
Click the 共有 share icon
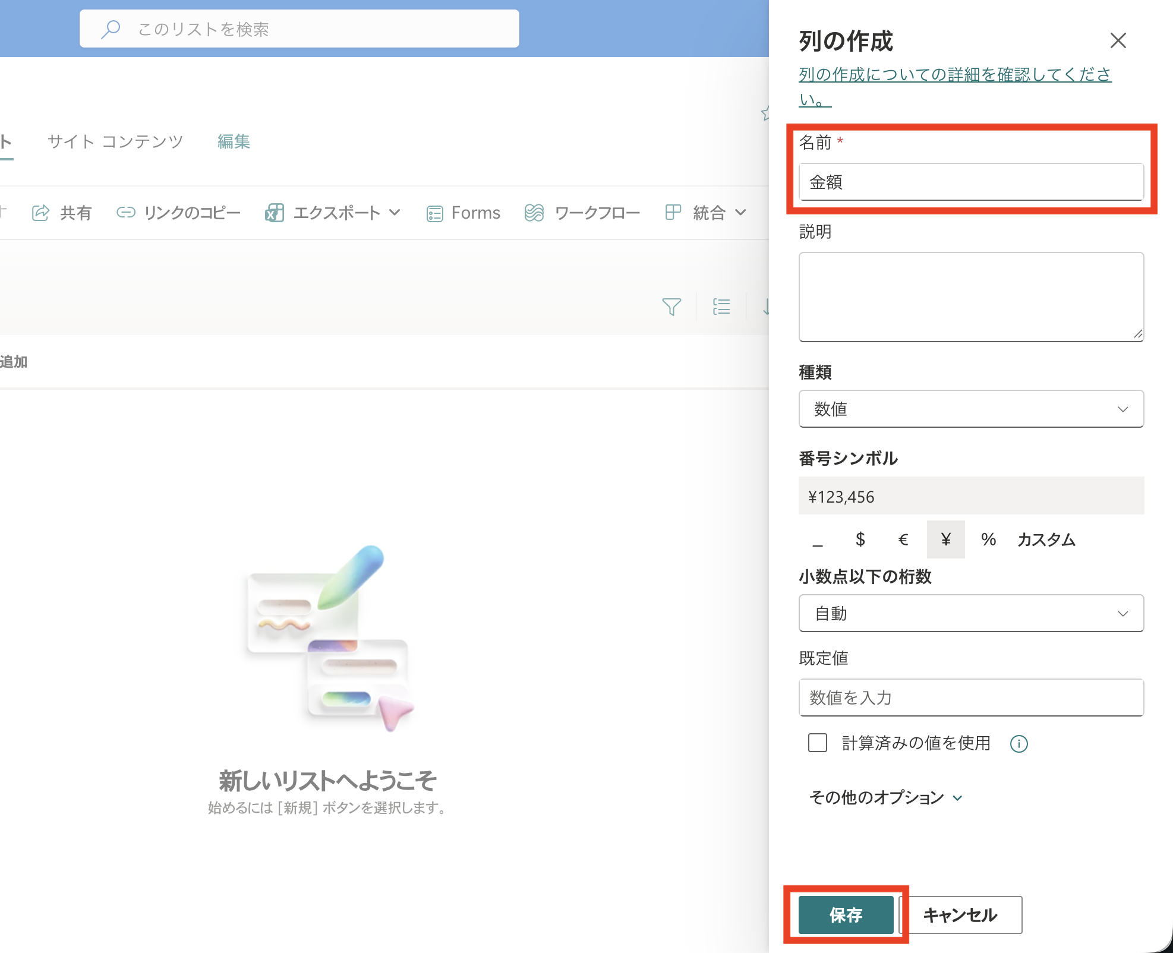[x=40, y=213]
